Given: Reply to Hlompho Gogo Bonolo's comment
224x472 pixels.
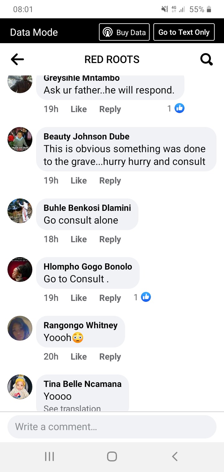Looking at the screenshot, I should click(x=110, y=298).
